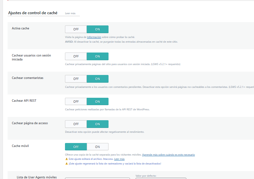The width and height of the screenshot is (254, 179).
Task: Open the Información link
Action: pos(94,37)
